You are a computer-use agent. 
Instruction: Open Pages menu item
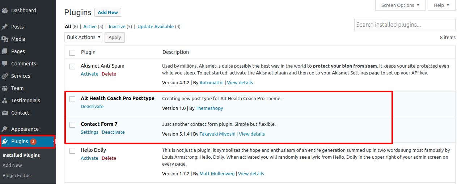tap(18, 51)
